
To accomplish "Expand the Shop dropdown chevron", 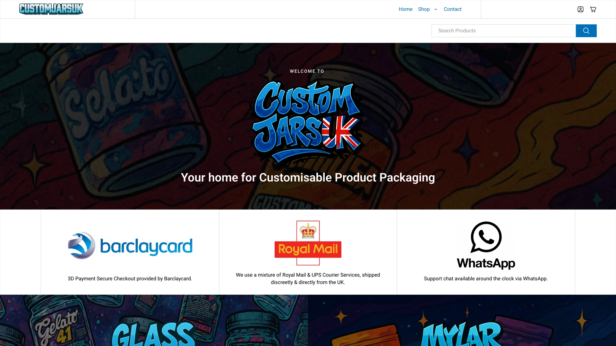I will (436, 9).
